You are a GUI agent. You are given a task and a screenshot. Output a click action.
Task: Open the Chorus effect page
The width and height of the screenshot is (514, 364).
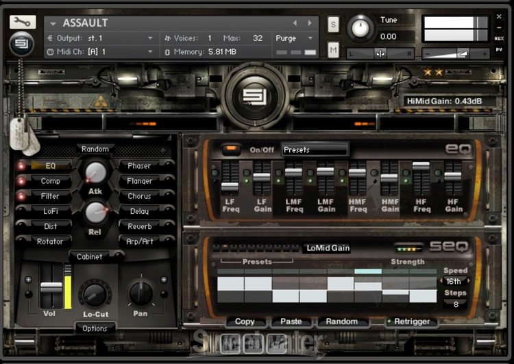click(x=140, y=196)
